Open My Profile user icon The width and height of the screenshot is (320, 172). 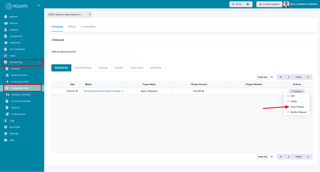[x=6, y=127]
